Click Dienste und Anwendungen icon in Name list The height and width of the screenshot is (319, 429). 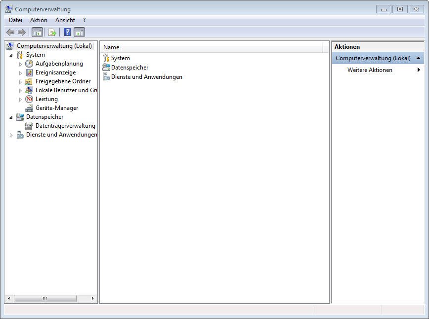point(106,77)
